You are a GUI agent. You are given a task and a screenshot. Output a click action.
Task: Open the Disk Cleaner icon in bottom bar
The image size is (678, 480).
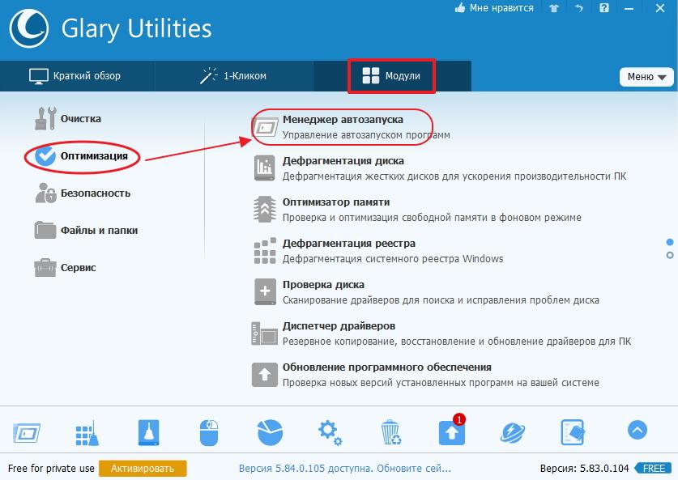149,432
